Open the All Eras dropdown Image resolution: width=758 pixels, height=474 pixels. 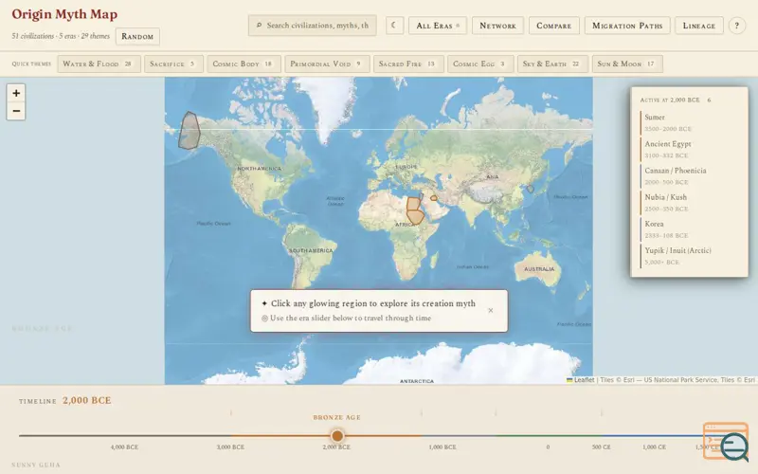click(438, 26)
